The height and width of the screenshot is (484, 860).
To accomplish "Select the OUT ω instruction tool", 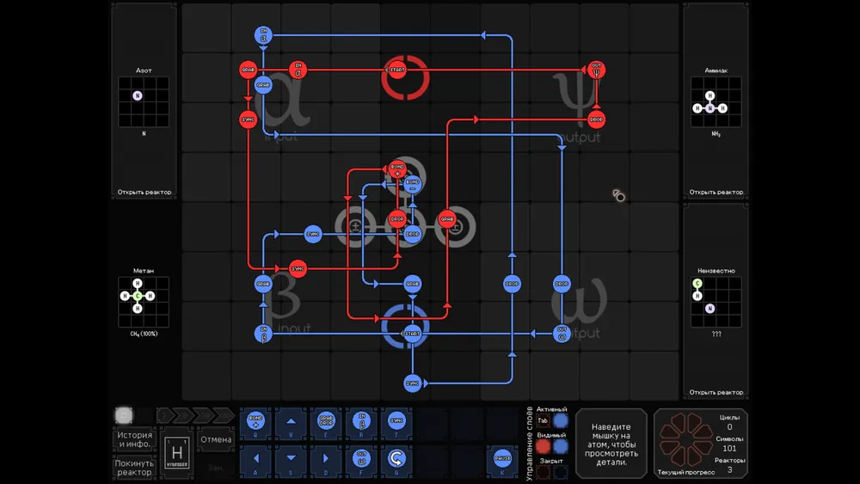I will click(361, 457).
